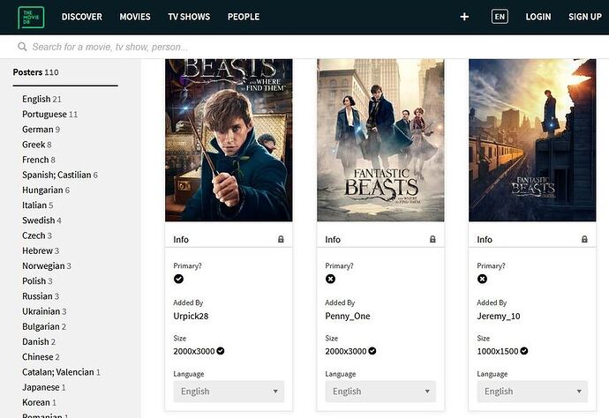This screenshot has height=418, width=609.
Task: Filter posters by Czech
Action: (x=37, y=235)
